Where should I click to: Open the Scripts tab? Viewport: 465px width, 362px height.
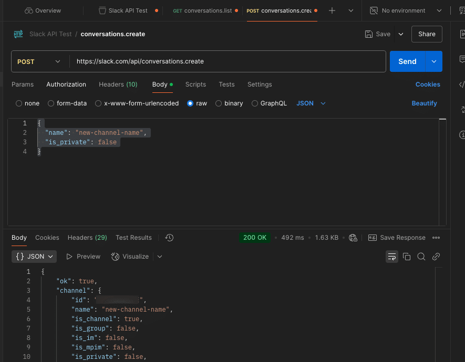tap(195, 84)
